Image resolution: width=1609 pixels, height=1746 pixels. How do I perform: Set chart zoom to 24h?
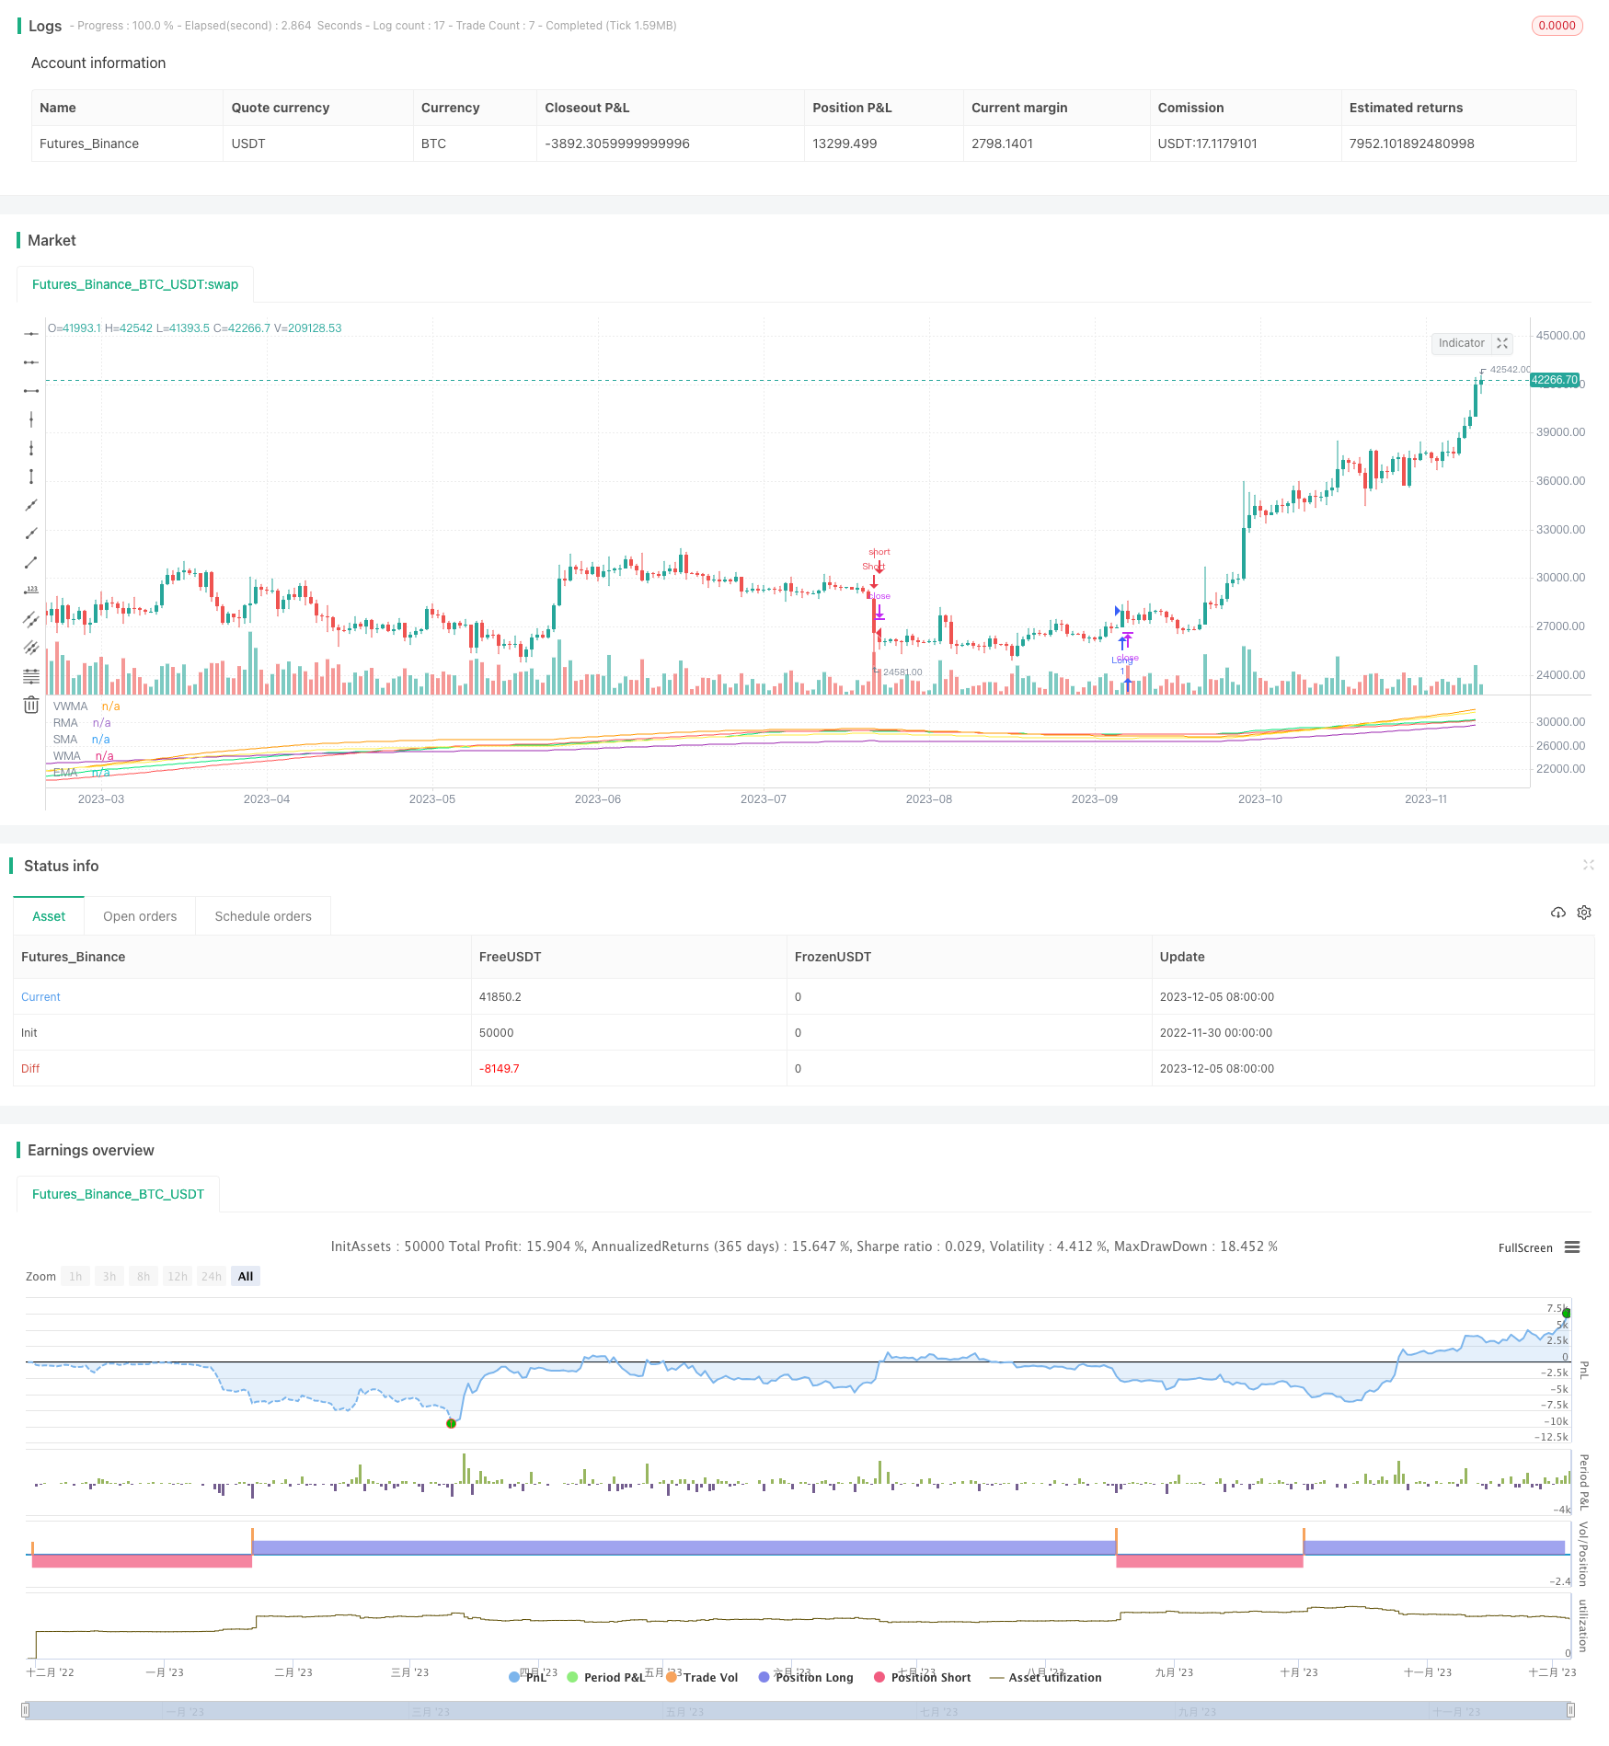tap(212, 1277)
